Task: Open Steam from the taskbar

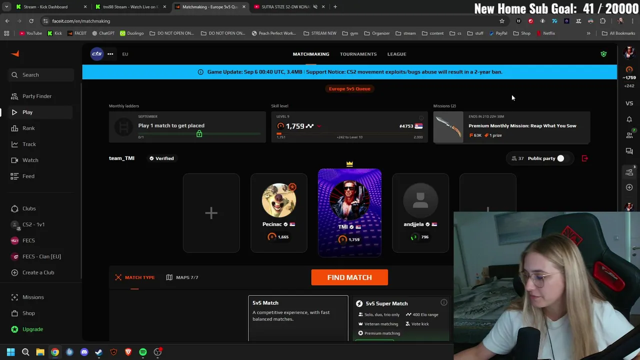Action: click(99, 352)
